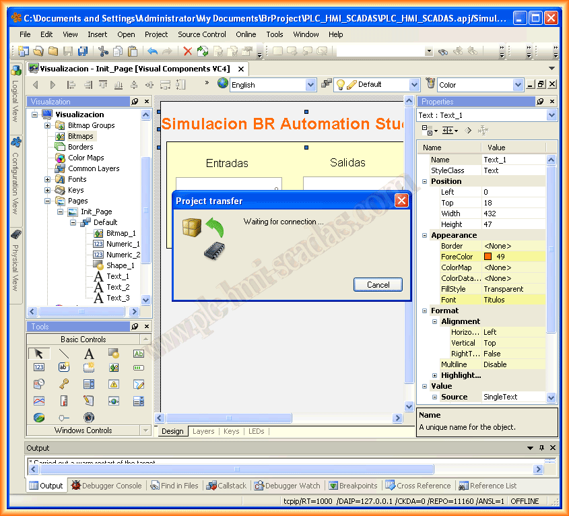This screenshot has height=516, width=569.
Task: Pin the Visualization panel with auto-hide icon
Action: [134, 102]
